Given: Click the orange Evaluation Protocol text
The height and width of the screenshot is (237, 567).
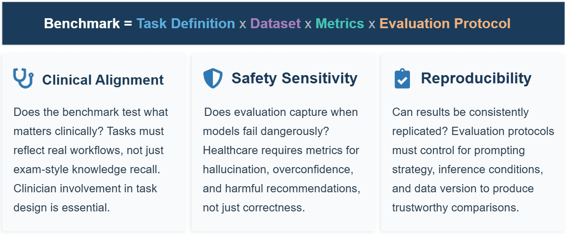Looking at the screenshot, I should coord(445,23).
